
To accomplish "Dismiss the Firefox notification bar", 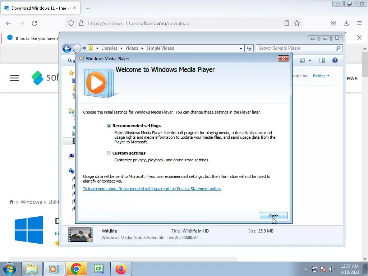I will (x=359, y=37).
